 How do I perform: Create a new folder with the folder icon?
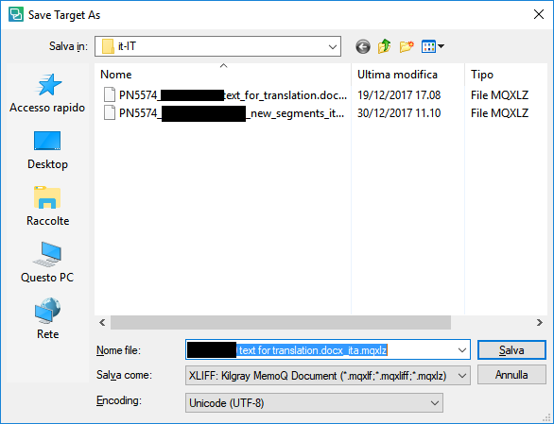(407, 46)
